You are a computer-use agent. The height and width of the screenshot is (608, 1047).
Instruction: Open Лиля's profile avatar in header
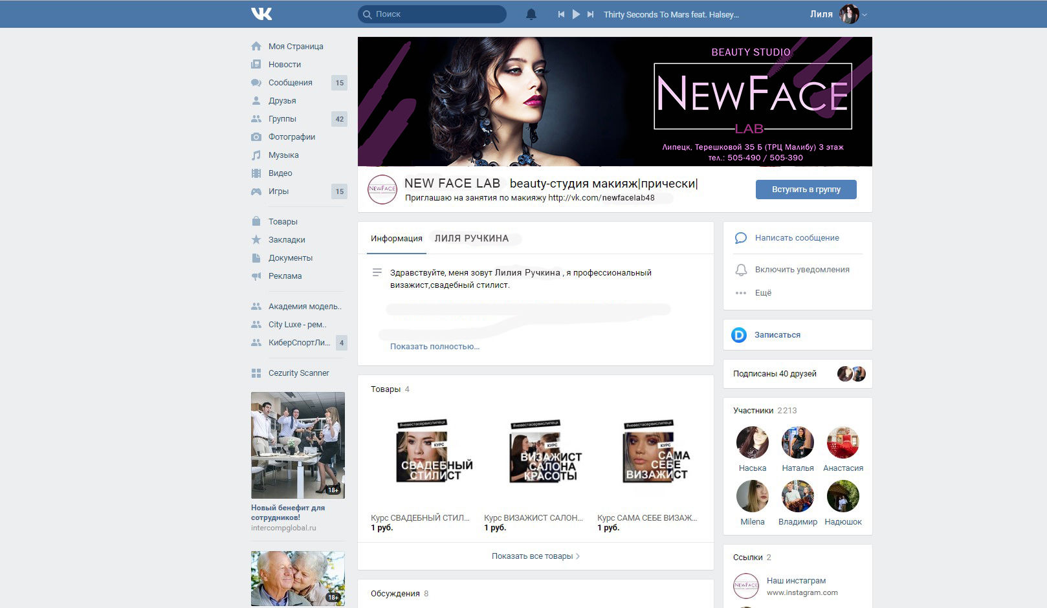[x=849, y=14]
